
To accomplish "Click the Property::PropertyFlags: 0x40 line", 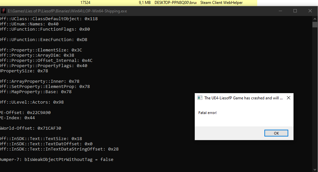I will (43, 66).
